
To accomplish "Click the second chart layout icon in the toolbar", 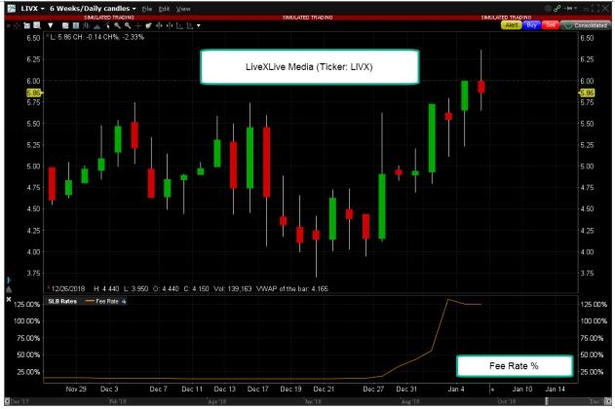I will pos(76,25).
